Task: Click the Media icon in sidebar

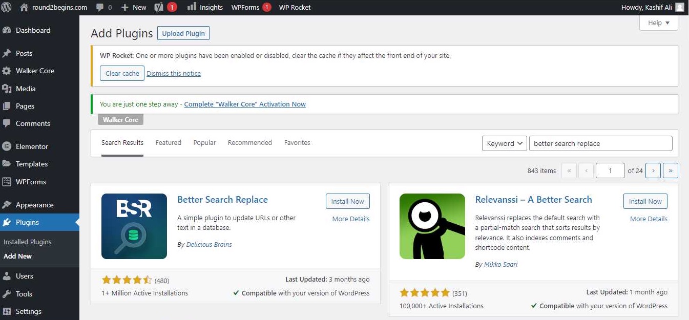Action: click(7, 89)
